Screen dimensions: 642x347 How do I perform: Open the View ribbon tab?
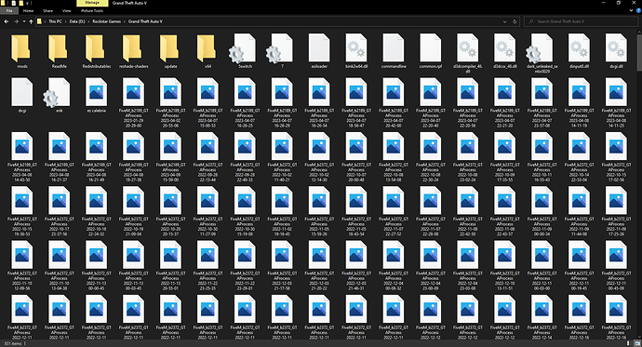66,11
